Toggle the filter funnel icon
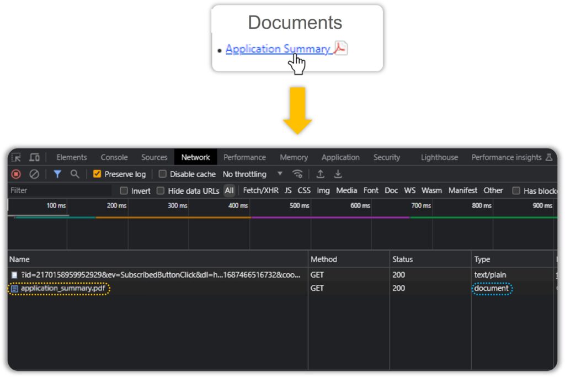565x377 pixels. tap(57, 174)
